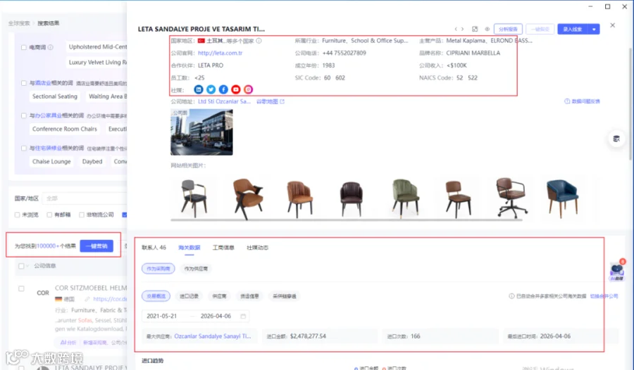This screenshot has height=370, width=634.
Task: Select the 进口记录 sub-tab
Action: click(189, 296)
